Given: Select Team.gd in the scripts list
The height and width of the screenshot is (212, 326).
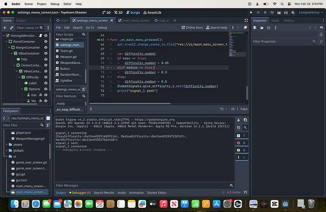Looking at the screenshot, I should [x=66, y=51].
